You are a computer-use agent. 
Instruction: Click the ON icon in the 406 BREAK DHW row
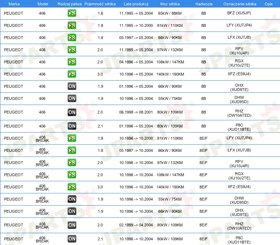coord(72,199)
